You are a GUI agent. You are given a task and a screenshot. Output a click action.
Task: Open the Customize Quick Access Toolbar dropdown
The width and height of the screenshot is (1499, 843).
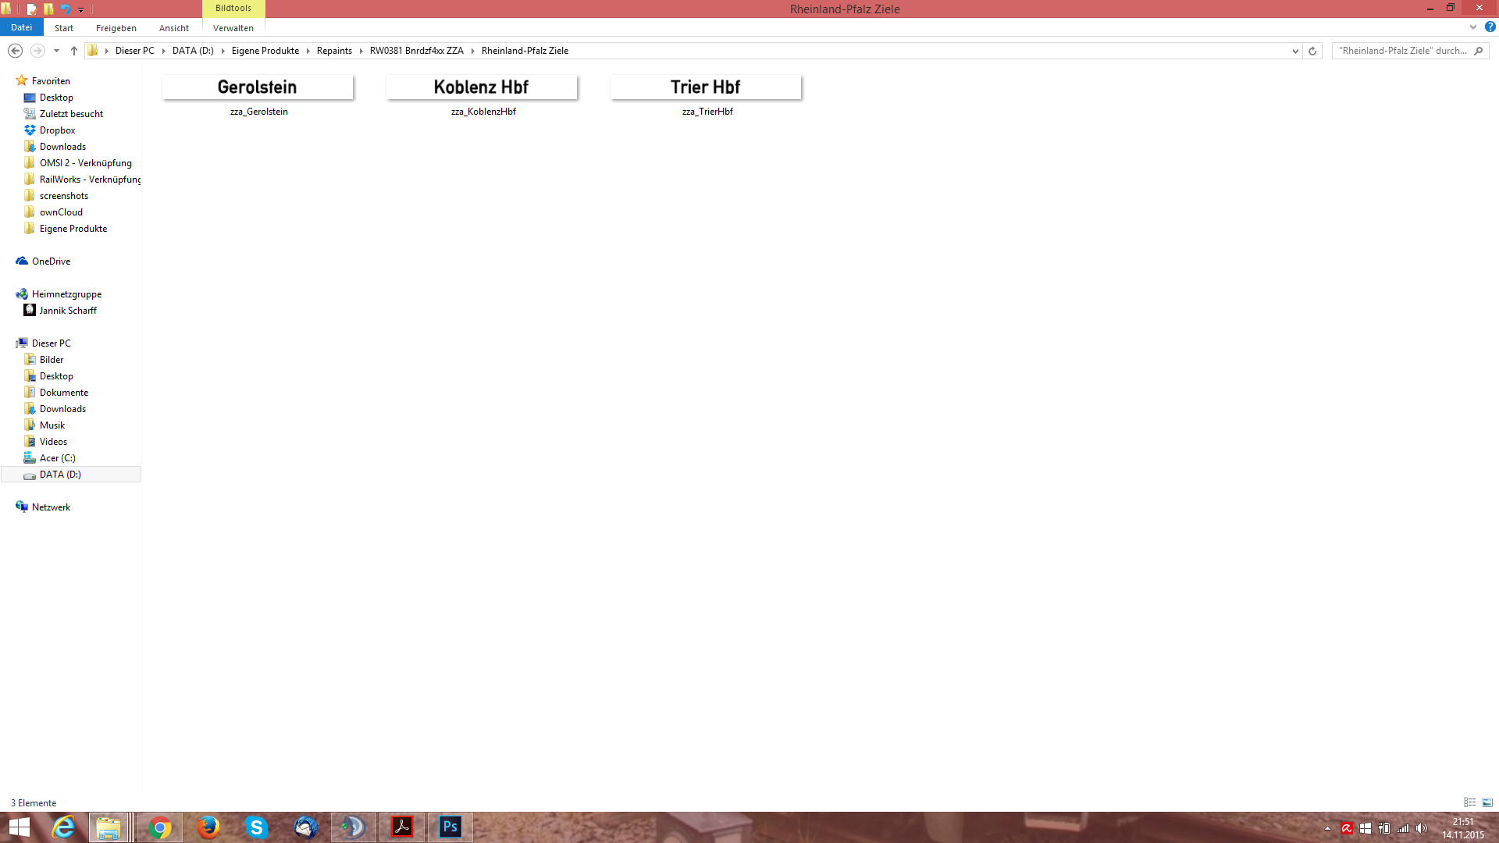(x=81, y=9)
